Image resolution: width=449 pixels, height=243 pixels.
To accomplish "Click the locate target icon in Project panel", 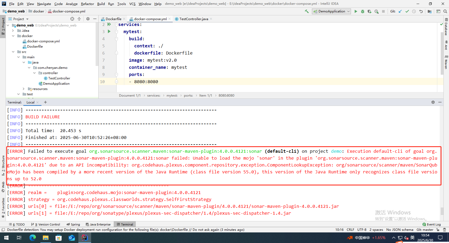I will pos(72,19).
